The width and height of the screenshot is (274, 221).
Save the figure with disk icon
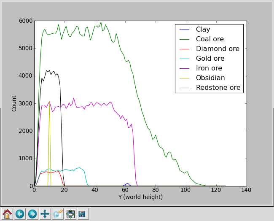tap(82, 214)
